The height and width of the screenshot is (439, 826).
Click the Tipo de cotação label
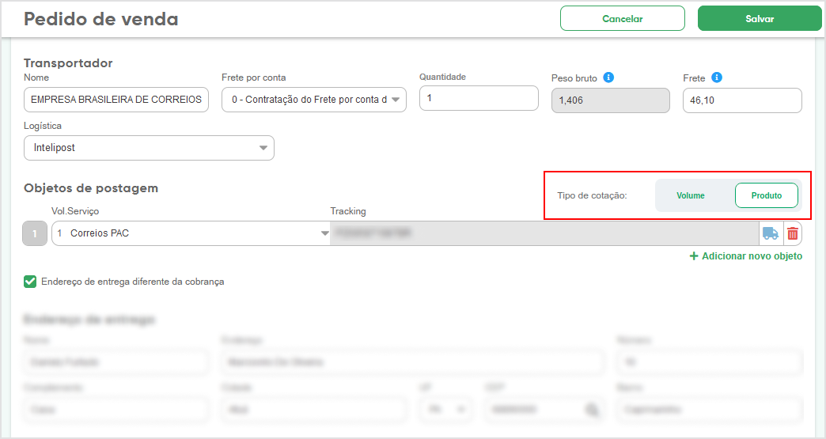click(x=592, y=195)
